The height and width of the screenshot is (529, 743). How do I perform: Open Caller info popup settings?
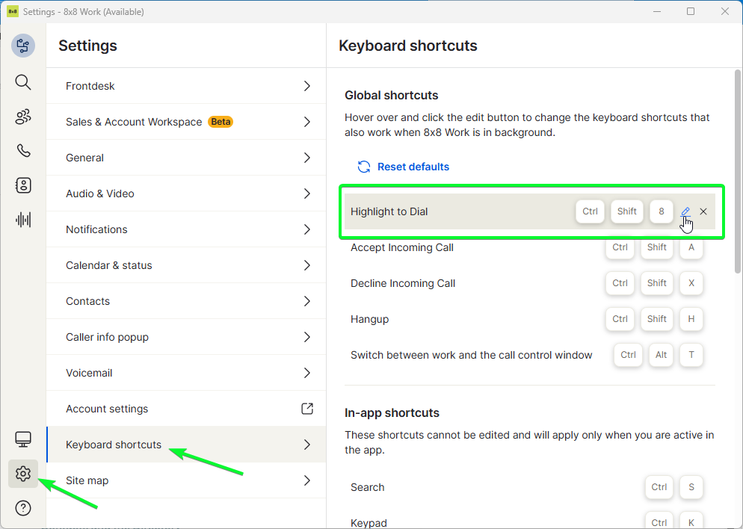(186, 337)
